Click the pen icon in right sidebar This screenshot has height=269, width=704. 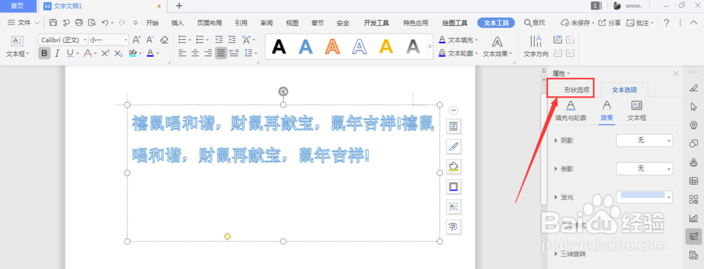tap(693, 88)
